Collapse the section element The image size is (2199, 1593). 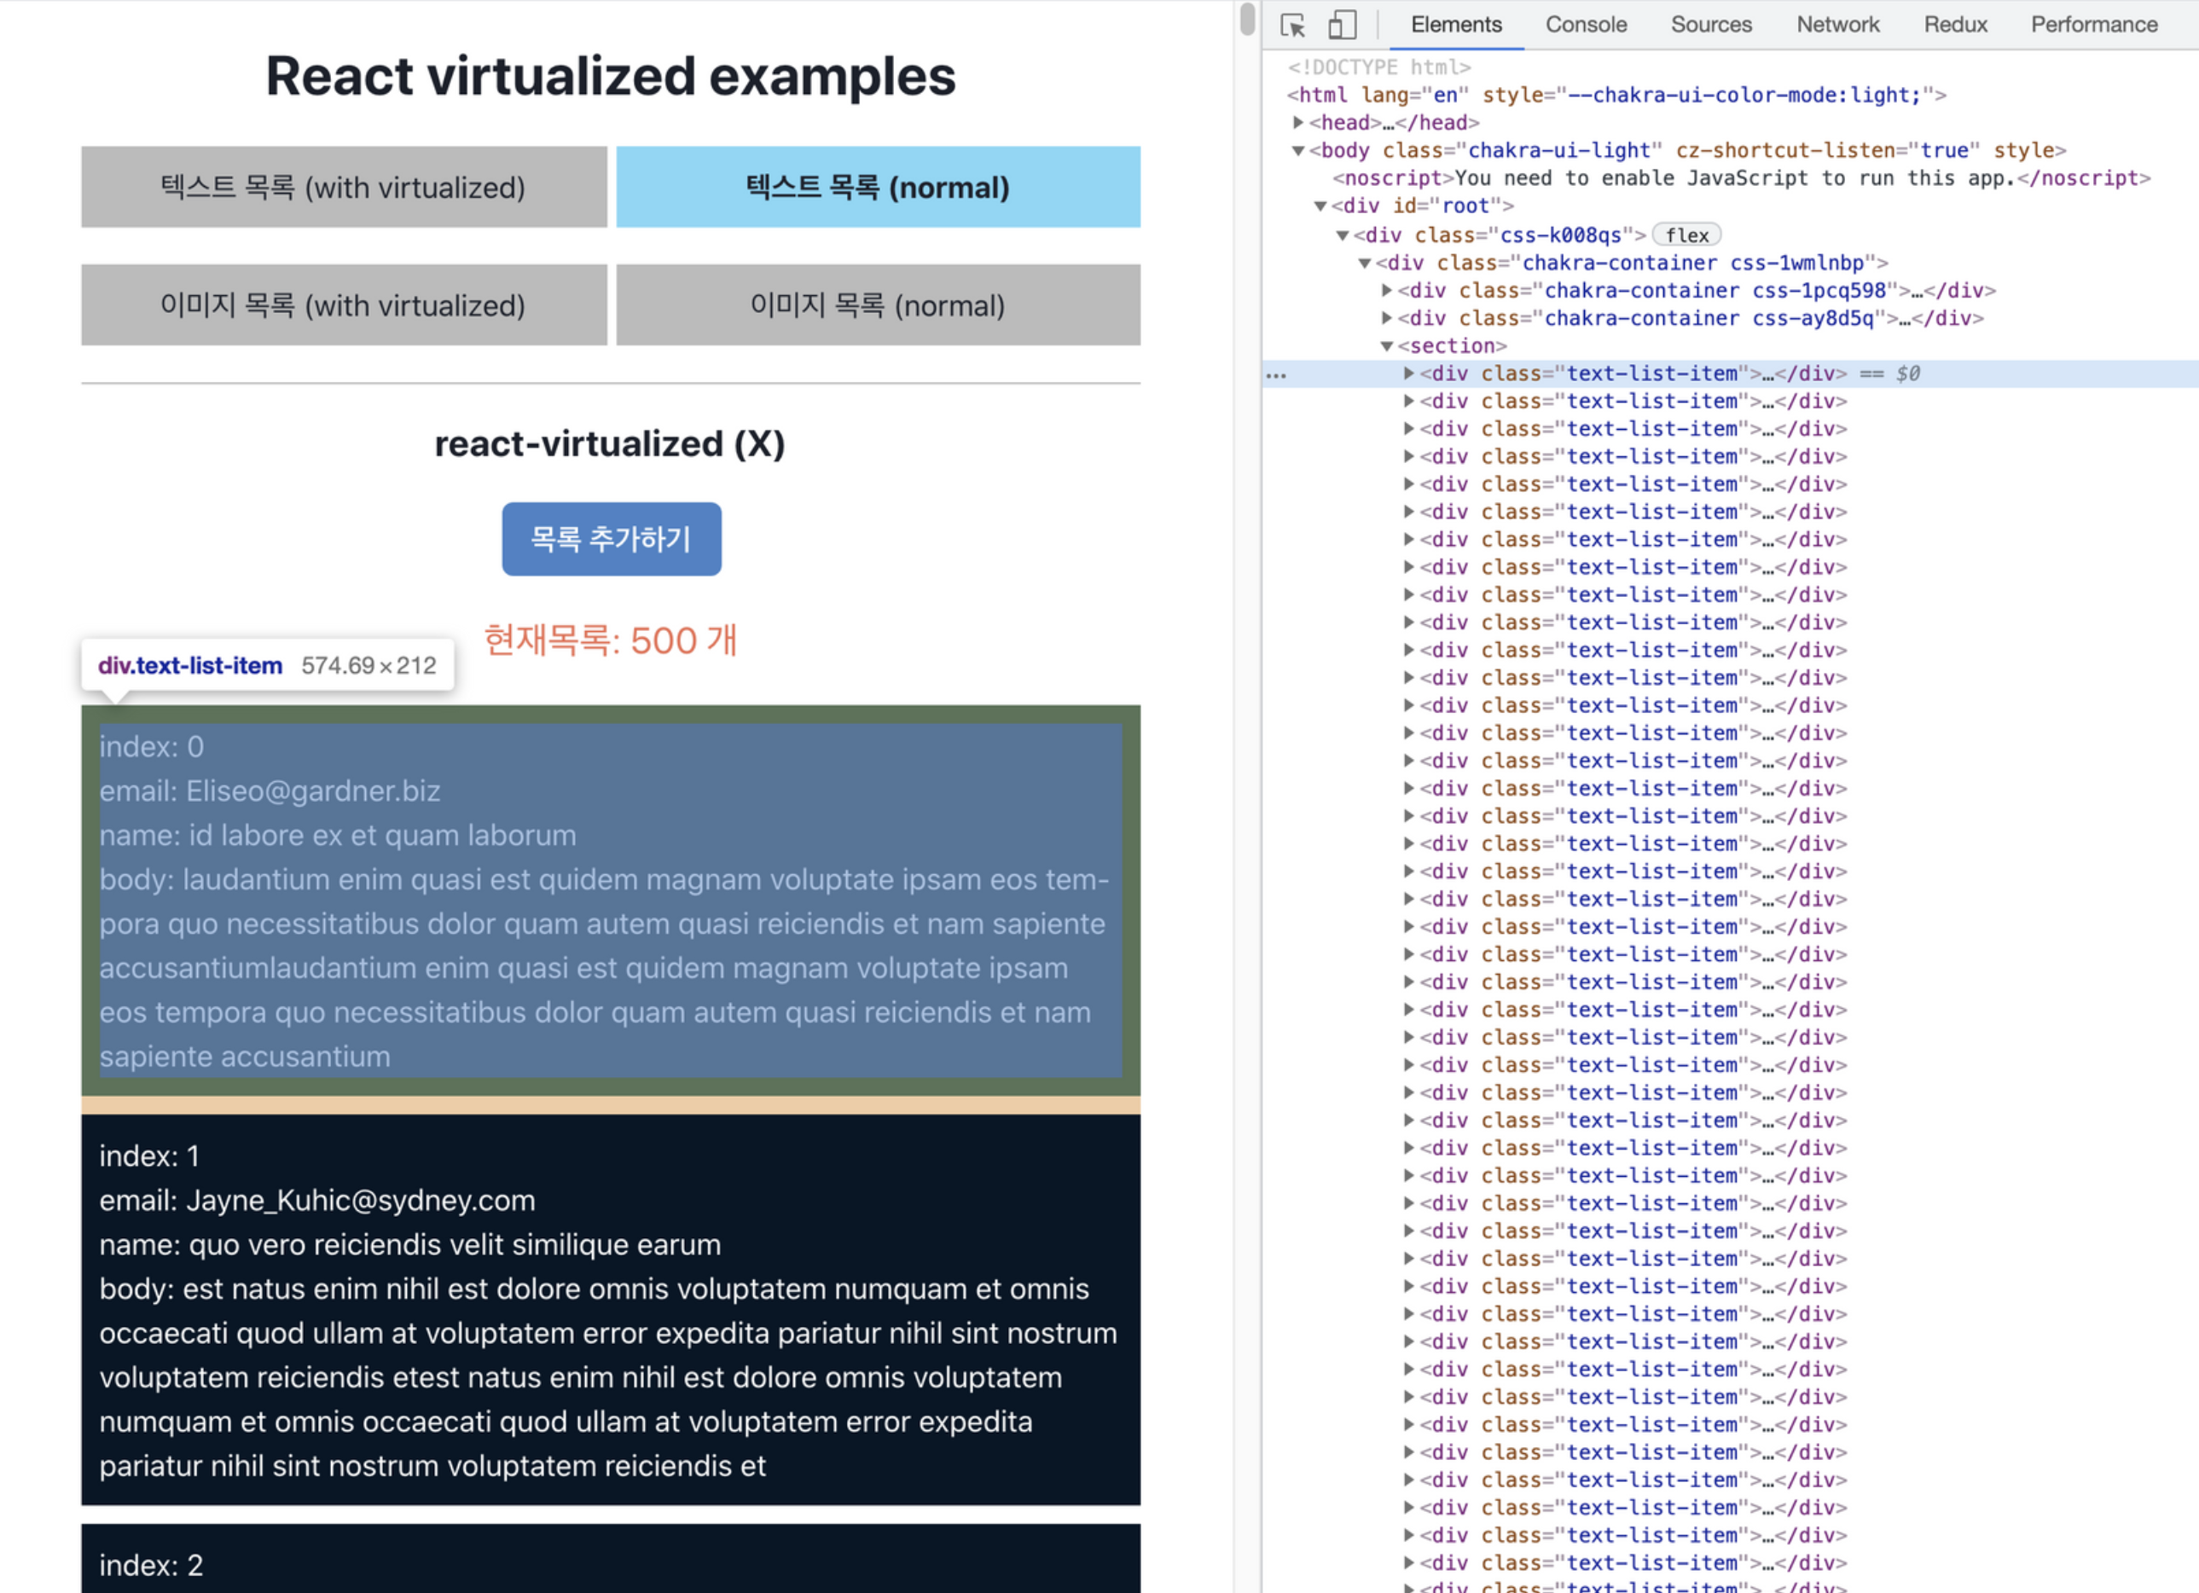pyautogui.click(x=1386, y=346)
